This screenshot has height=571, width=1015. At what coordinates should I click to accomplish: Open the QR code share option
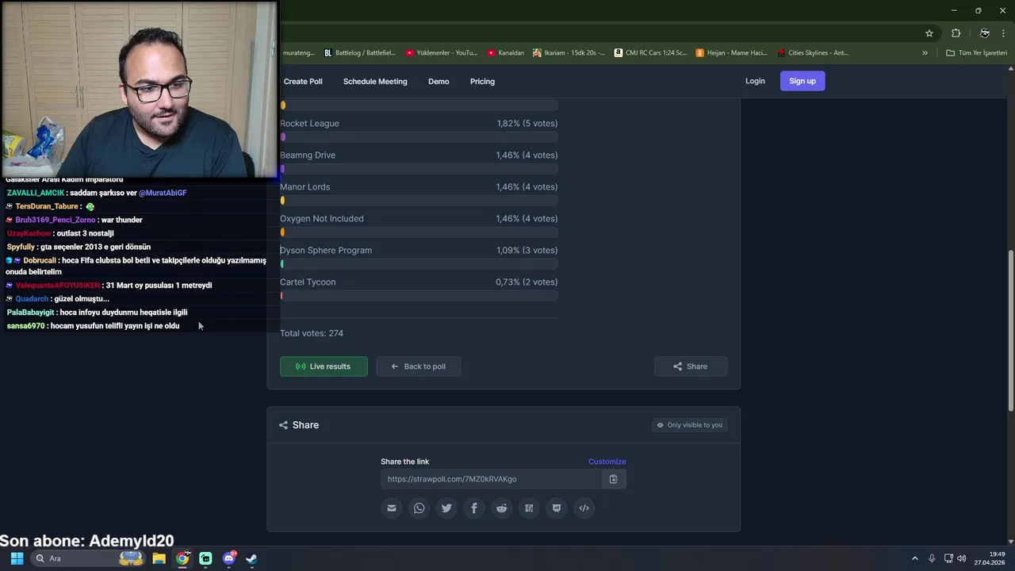pos(529,508)
